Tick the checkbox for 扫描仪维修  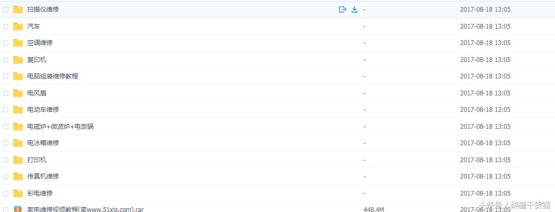pyautogui.click(x=6, y=10)
